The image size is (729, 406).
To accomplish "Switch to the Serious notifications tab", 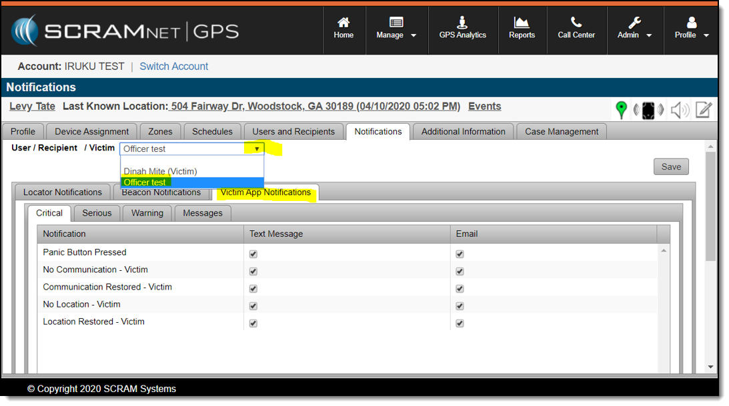I will 97,213.
